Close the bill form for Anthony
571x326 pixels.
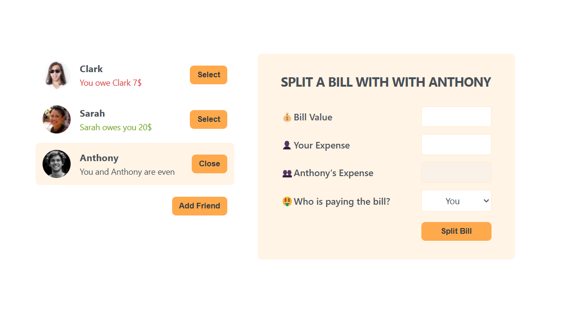[210, 164]
